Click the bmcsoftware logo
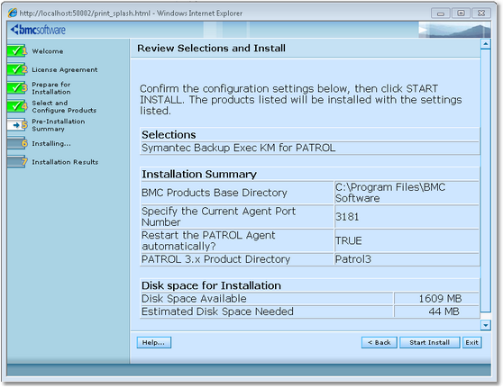The width and height of the screenshot is (503, 388). (x=38, y=30)
